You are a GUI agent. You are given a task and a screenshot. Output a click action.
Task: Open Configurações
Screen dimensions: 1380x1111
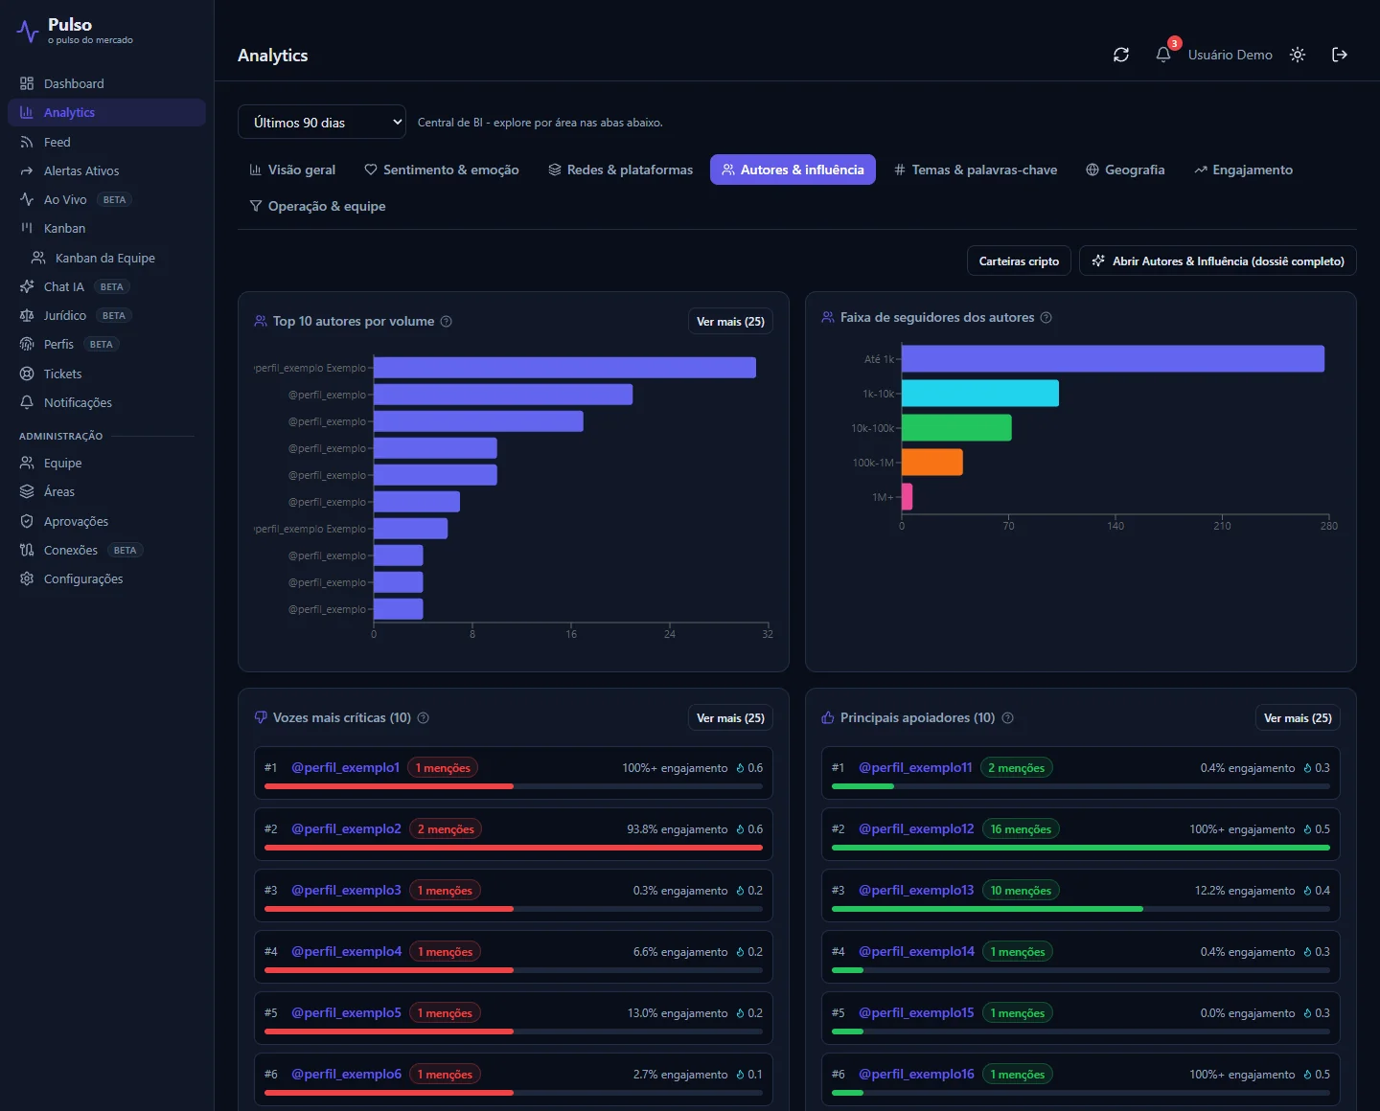point(106,578)
